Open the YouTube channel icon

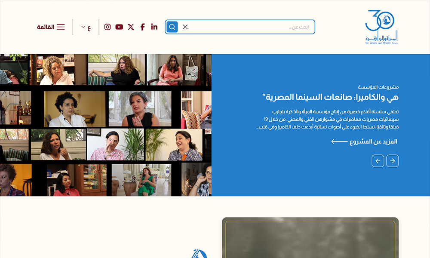point(119,27)
